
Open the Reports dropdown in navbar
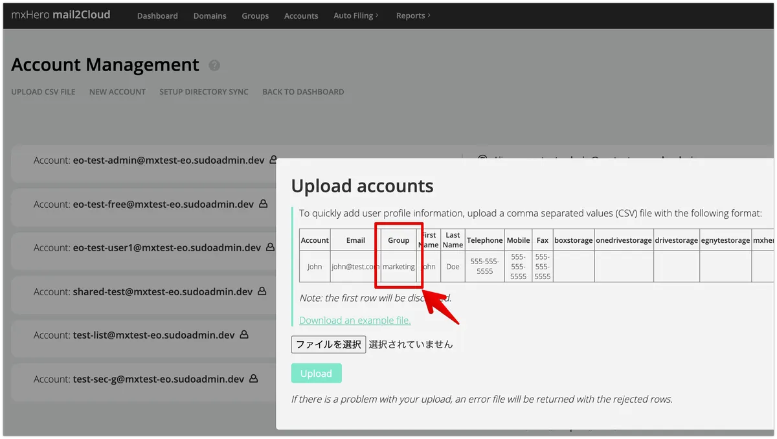tap(413, 16)
